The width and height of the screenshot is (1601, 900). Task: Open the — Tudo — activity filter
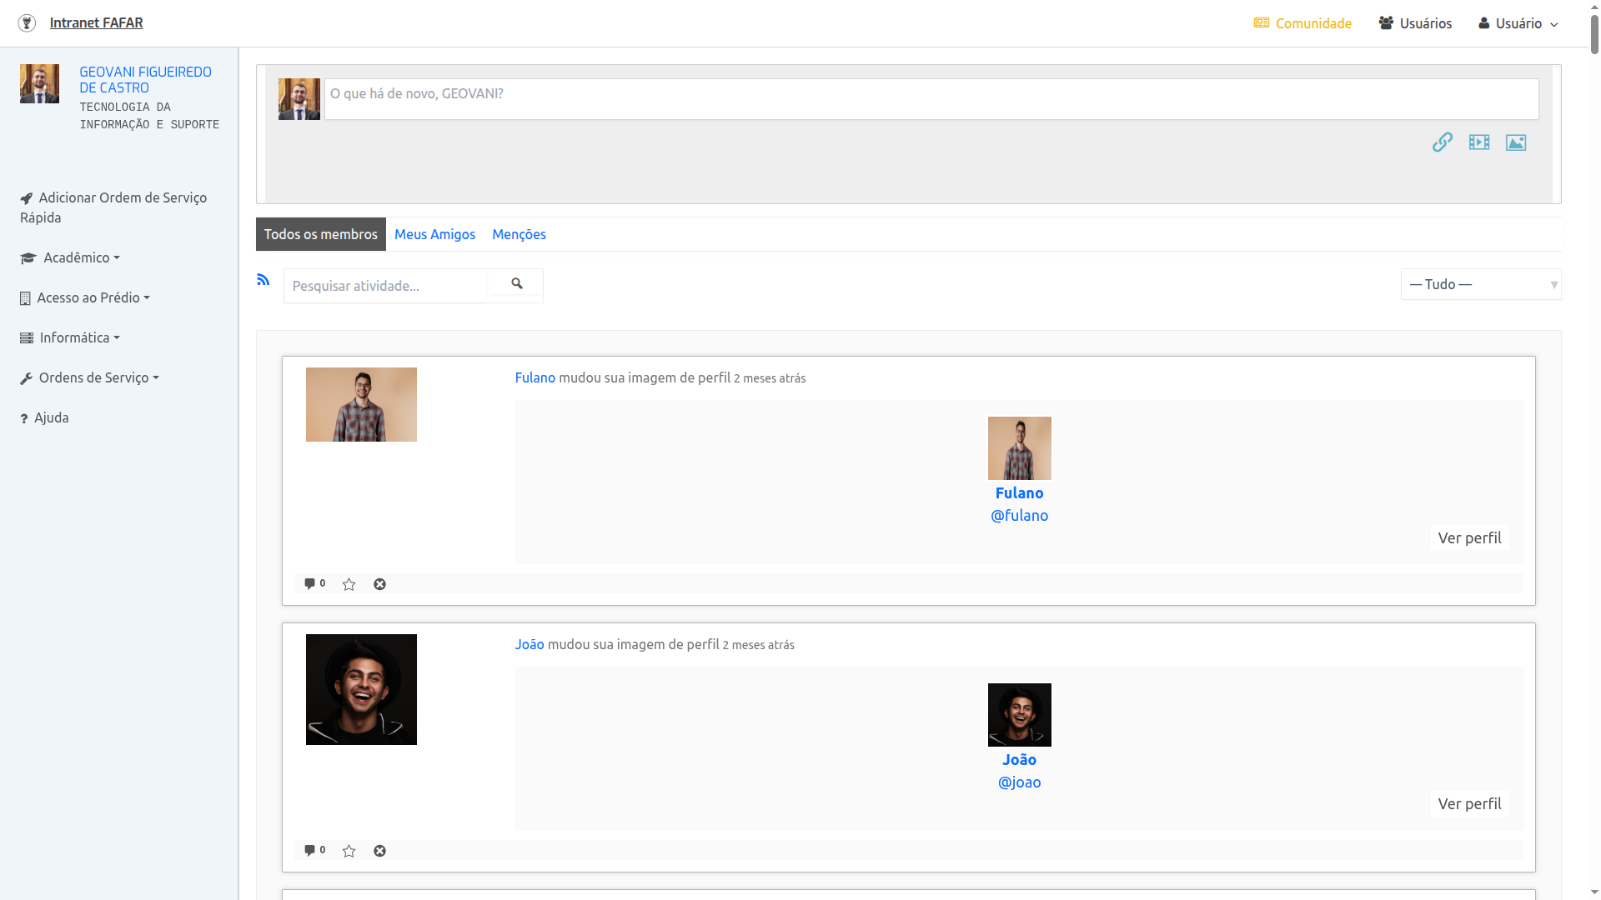click(1480, 284)
